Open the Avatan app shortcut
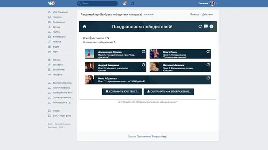The width and height of the screenshot is (268, 150). coord(56,111)
